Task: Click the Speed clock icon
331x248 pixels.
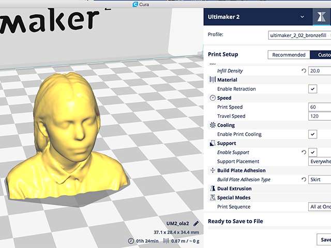Action: click(x=213, y=98)
